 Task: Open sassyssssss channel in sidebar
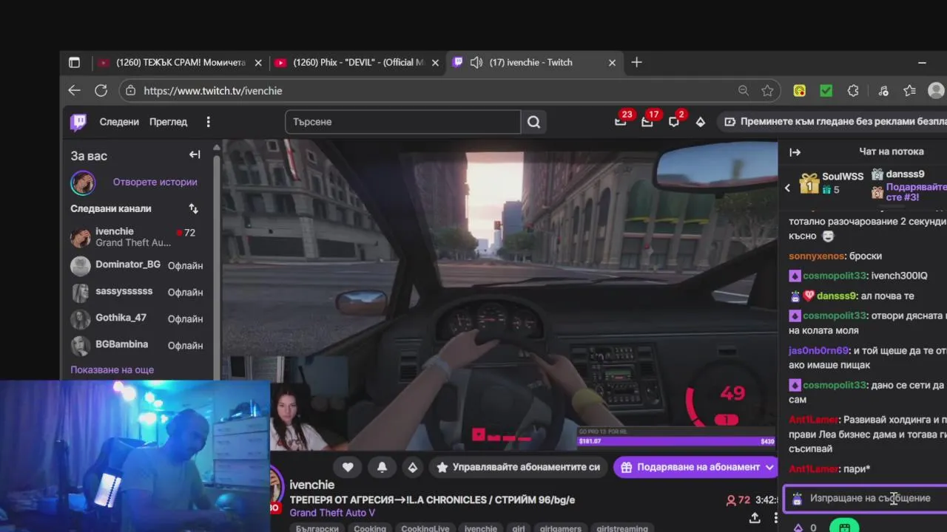(137, 292)
